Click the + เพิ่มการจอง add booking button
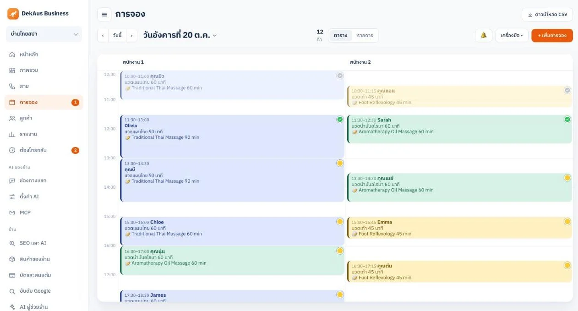 552,35
